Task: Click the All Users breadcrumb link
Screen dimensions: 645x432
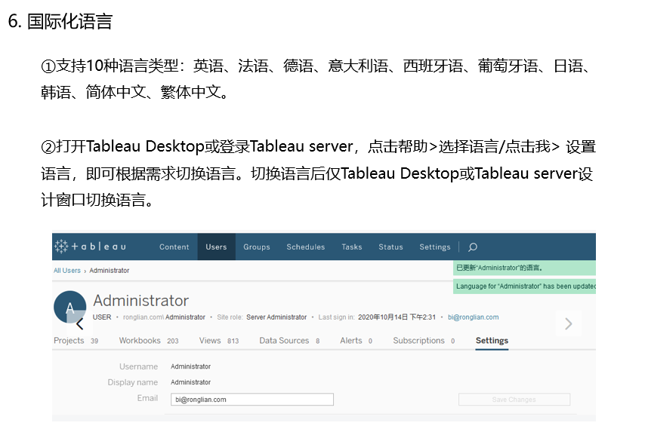Action: pos(67,270)
